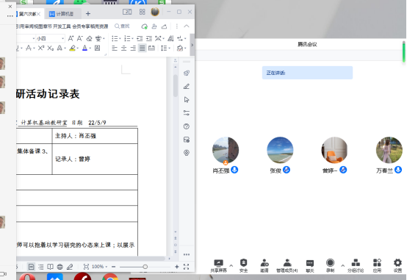The image size is (407, 280).
Task: Expand the font size 小四 dropdown
Action: [x=63, y=38]
